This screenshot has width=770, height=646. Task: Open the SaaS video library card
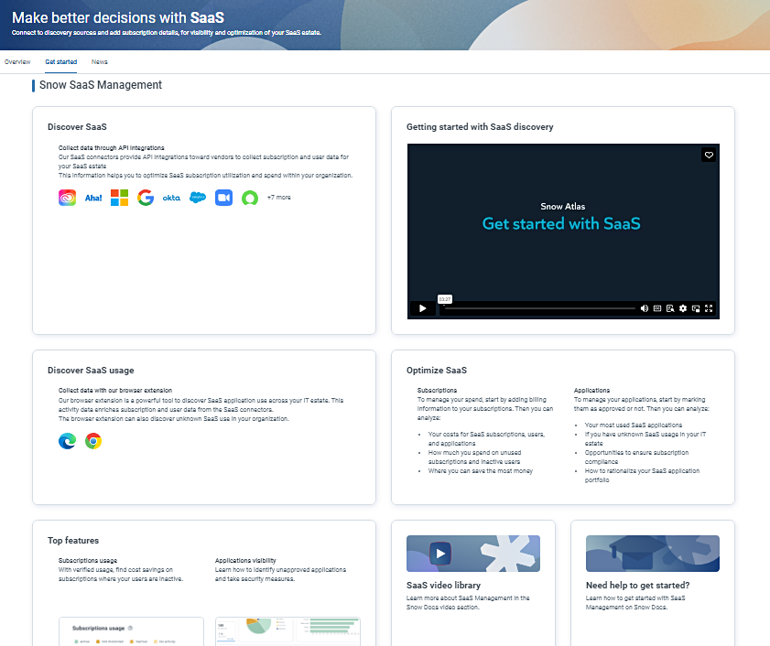(x=473, y=573)
